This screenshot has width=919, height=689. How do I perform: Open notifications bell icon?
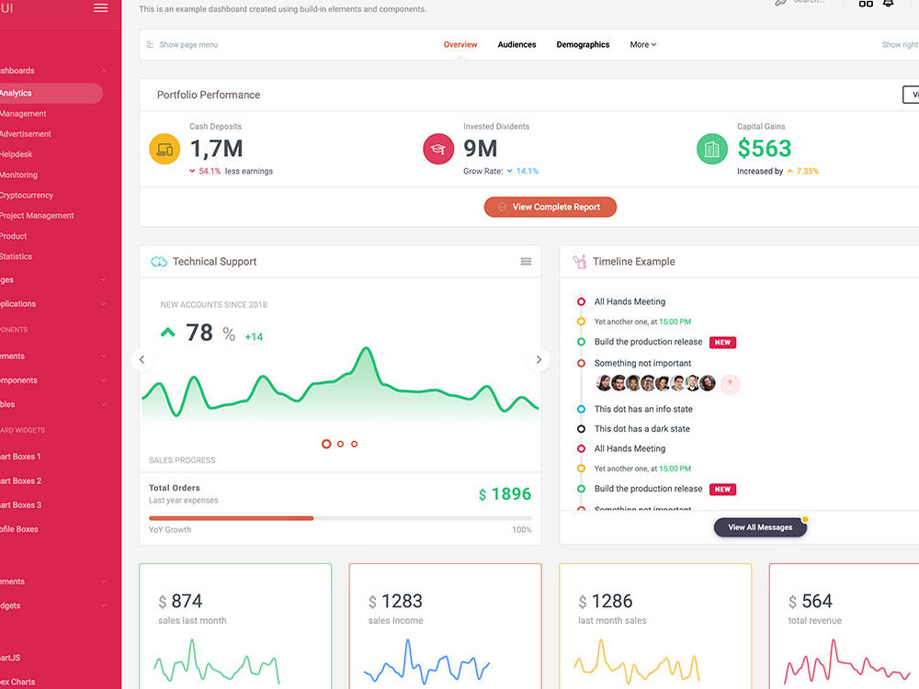[889, 3]
